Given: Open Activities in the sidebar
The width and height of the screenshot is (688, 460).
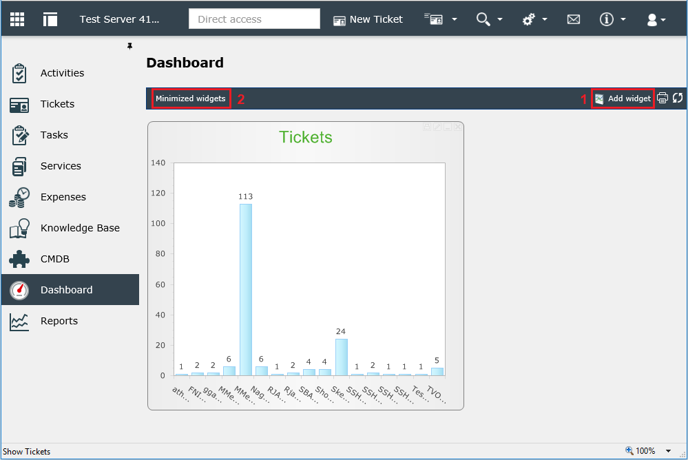Looking at the screenshot, I should pyautogui.click(x=62, y=73).
